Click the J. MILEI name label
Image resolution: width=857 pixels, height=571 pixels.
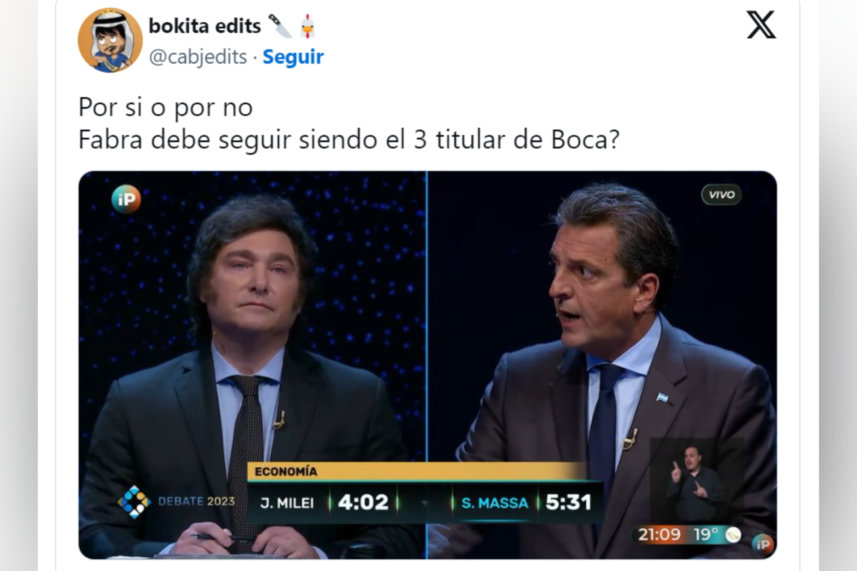287,503
